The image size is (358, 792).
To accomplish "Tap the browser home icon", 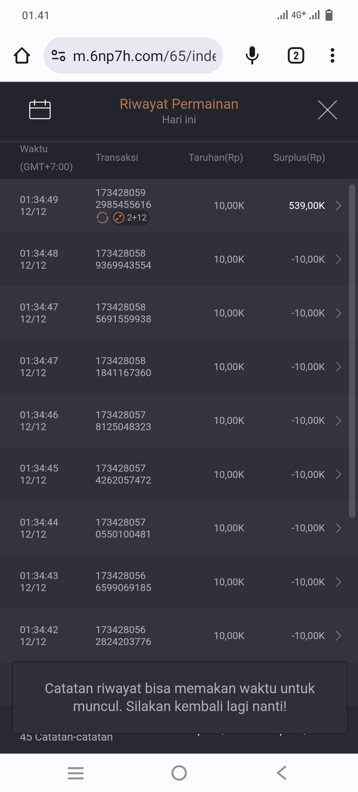I will [22, 55].
